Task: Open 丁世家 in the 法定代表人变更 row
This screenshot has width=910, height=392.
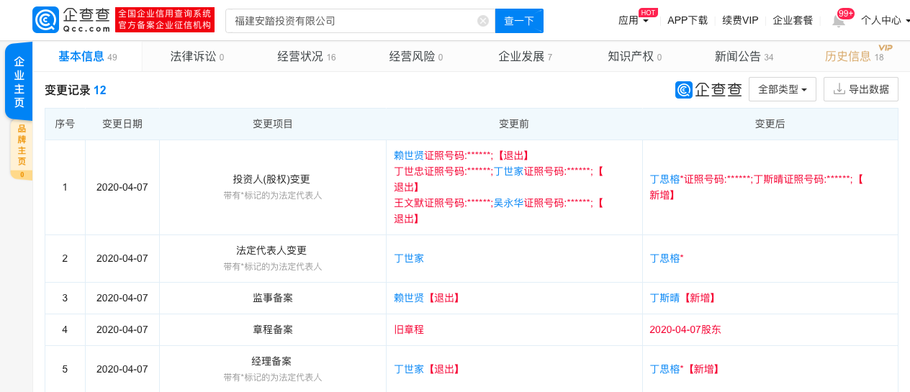Action: point(409,258)
